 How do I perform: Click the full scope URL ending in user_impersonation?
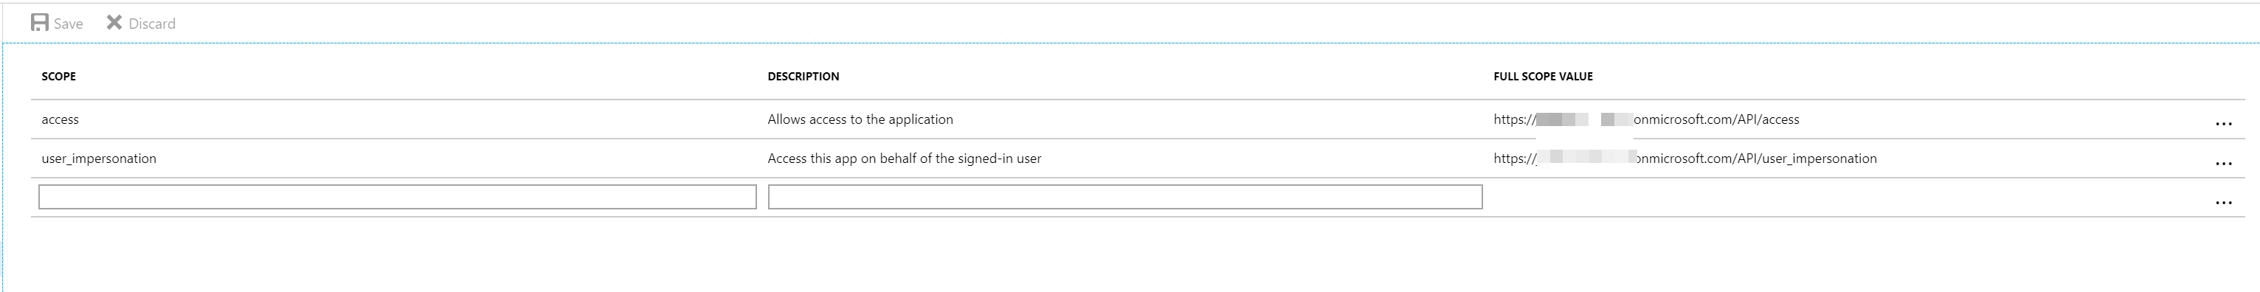coord(1685,159)
